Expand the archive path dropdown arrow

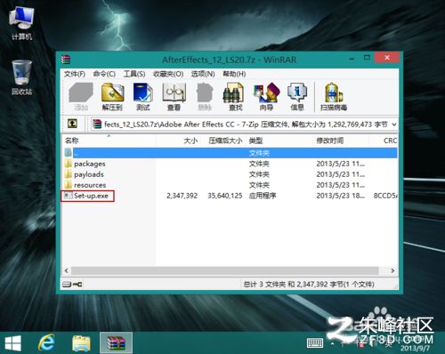point(394,125)
